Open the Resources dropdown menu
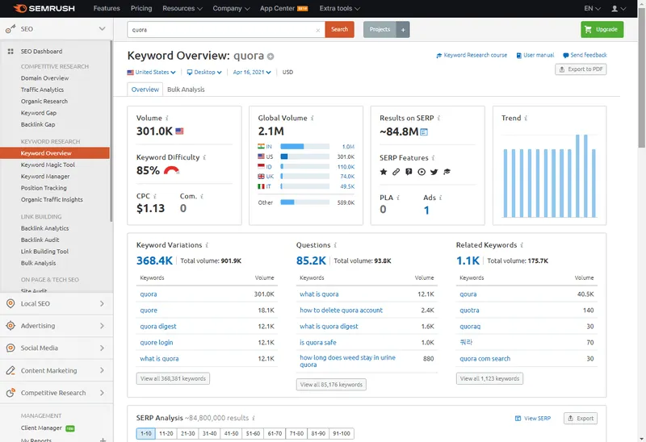Image resolution: width=646 pixels, height=442 pixels. click(182, 8)
